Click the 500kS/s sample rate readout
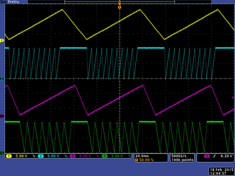 [179, 156]
